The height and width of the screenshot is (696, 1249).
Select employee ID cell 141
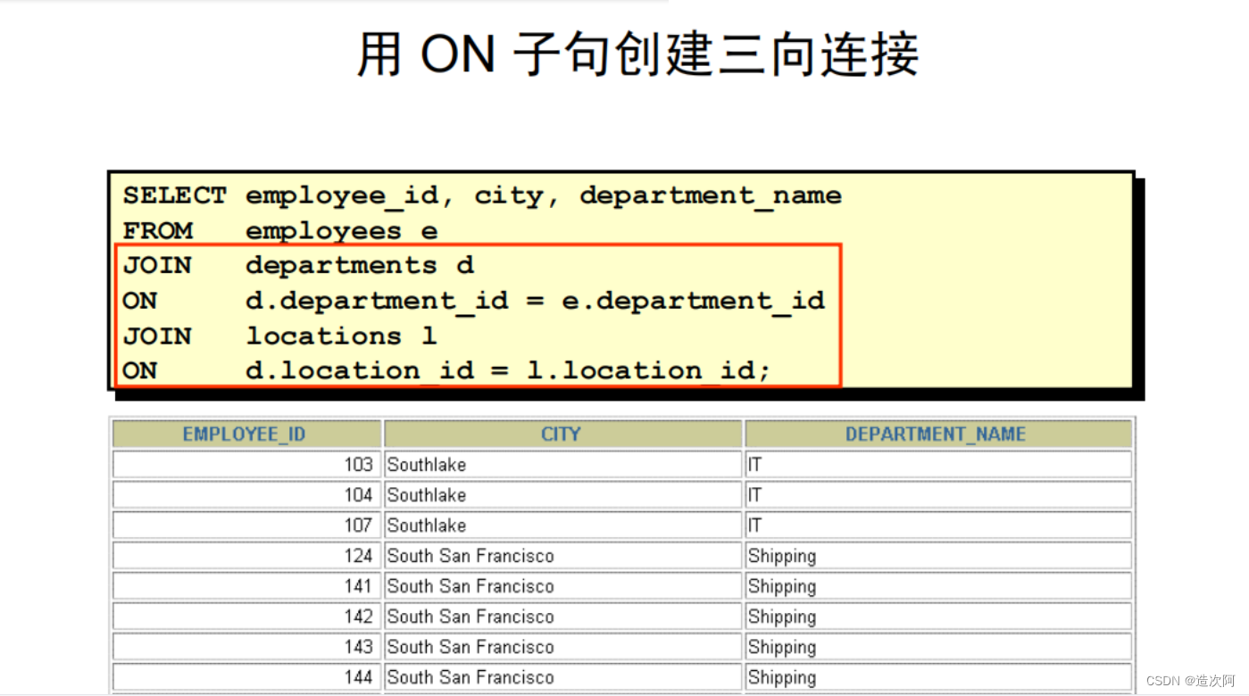point(247,586)
